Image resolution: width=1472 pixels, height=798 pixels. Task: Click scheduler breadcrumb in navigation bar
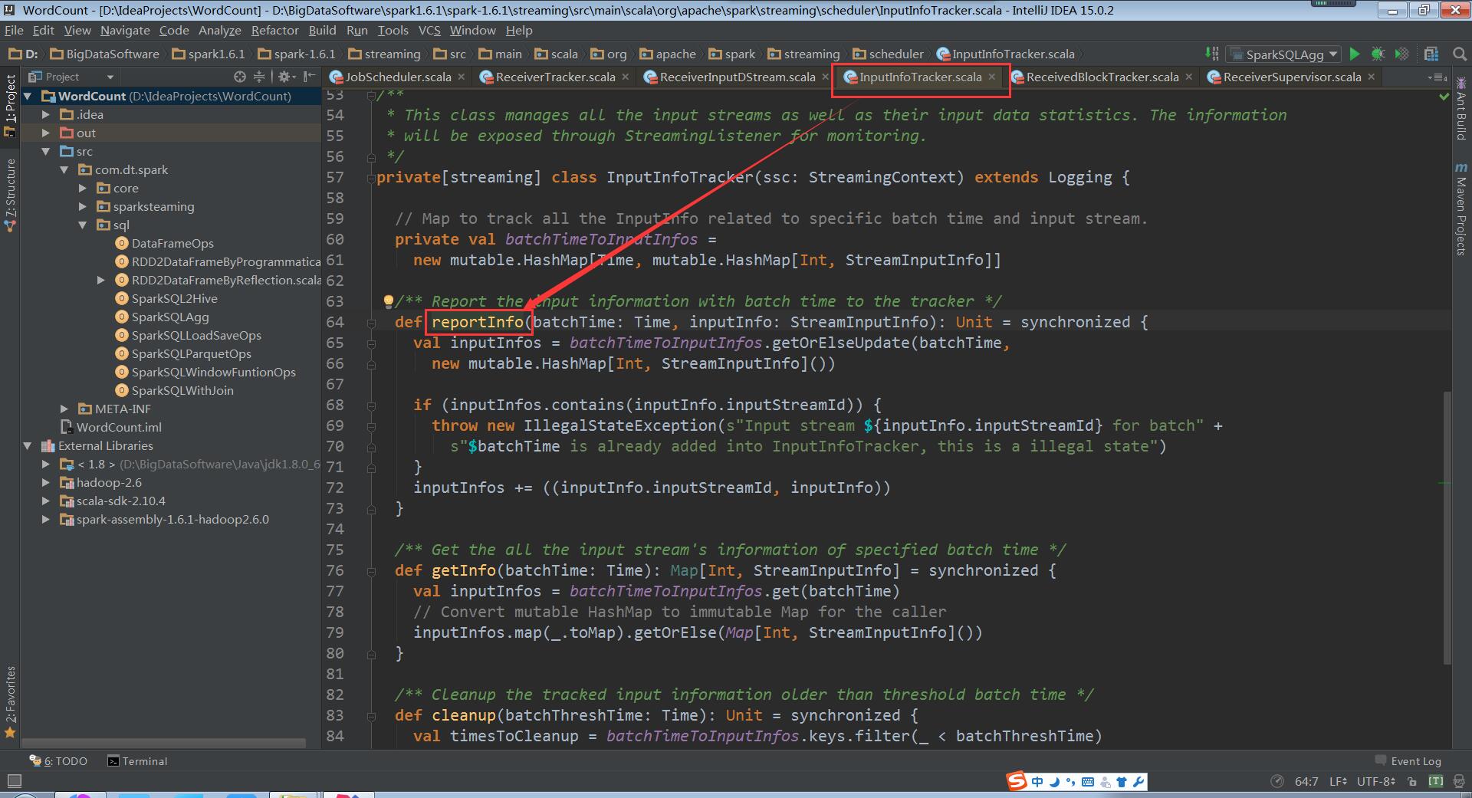888,54
